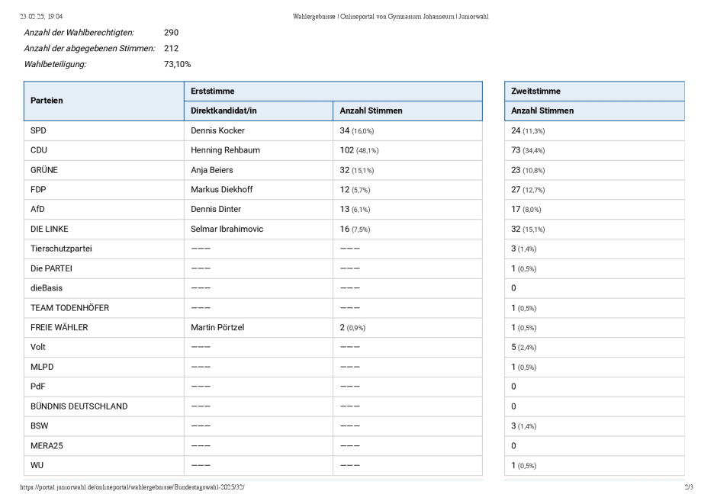Click the Tierschutzpartei party row label

61,249
